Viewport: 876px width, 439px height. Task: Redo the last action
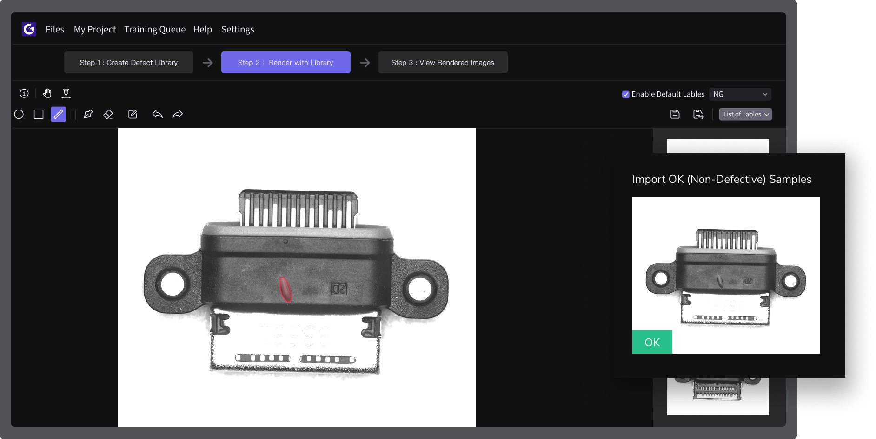point(178,114)
